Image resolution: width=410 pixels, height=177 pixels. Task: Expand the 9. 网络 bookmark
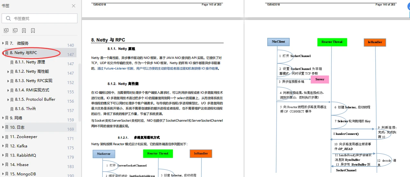pos(3,118)
